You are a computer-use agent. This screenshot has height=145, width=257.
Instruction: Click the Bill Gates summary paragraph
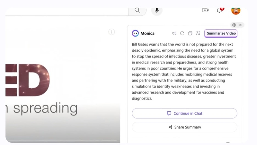184,71
